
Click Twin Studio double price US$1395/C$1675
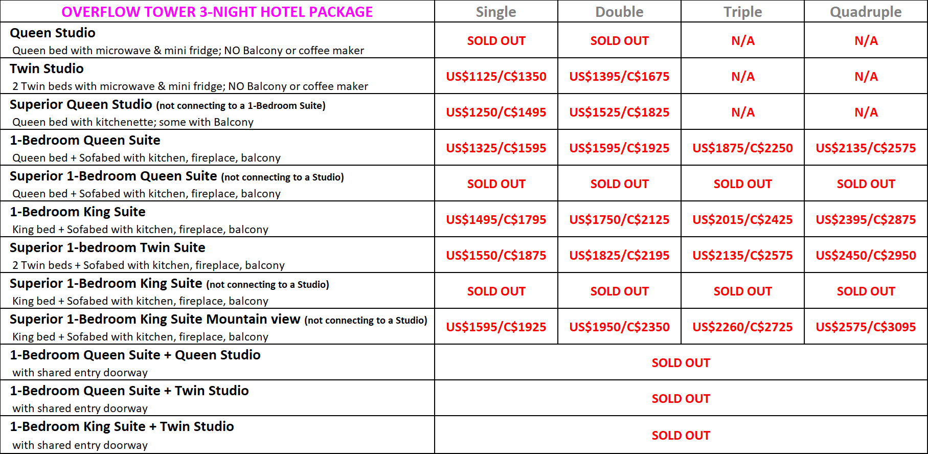click(619, 76)
